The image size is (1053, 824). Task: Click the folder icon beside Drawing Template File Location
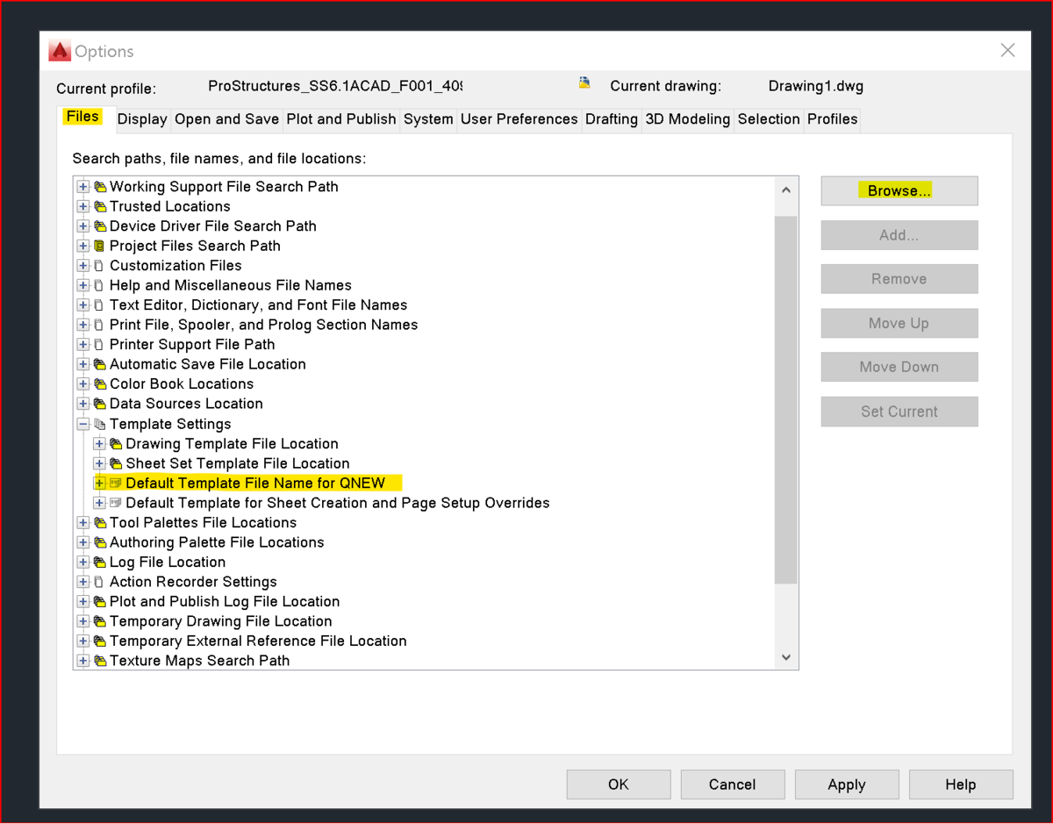[116, 444]
